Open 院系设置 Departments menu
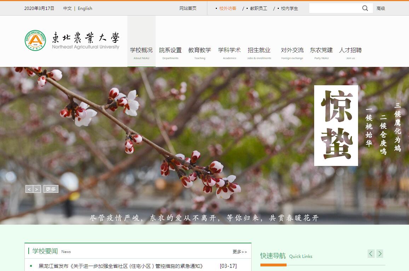The width and height of the screenshot is (409, 271). pos(170,53)
